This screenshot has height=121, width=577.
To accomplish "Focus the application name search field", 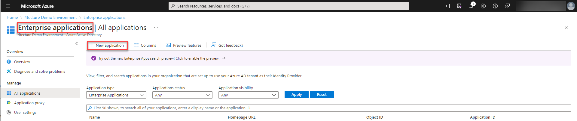I will [328, 108].
